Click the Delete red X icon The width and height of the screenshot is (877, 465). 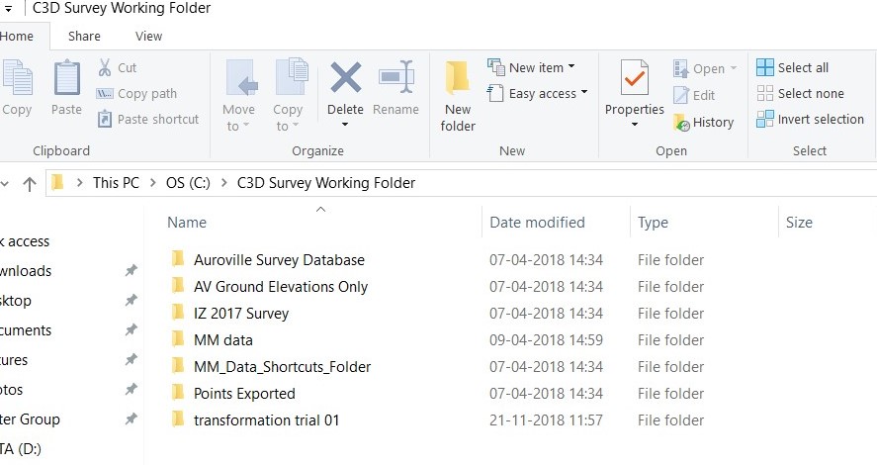[x=346, y=77]
